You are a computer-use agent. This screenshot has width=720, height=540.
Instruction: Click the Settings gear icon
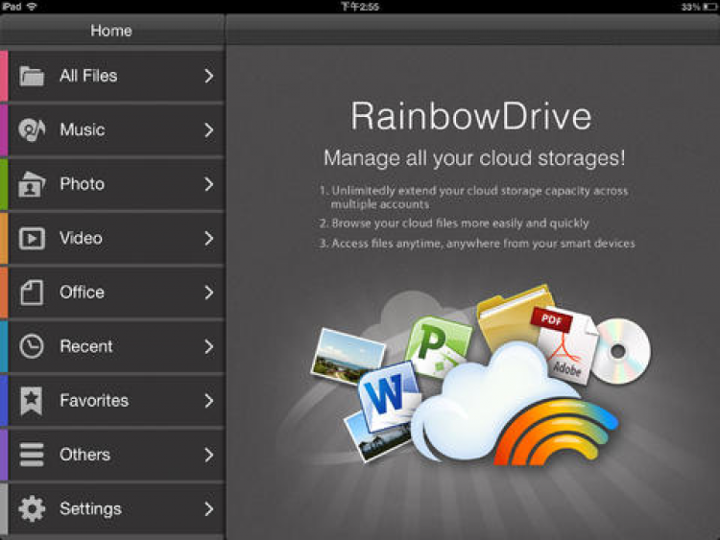pos(32,508)
